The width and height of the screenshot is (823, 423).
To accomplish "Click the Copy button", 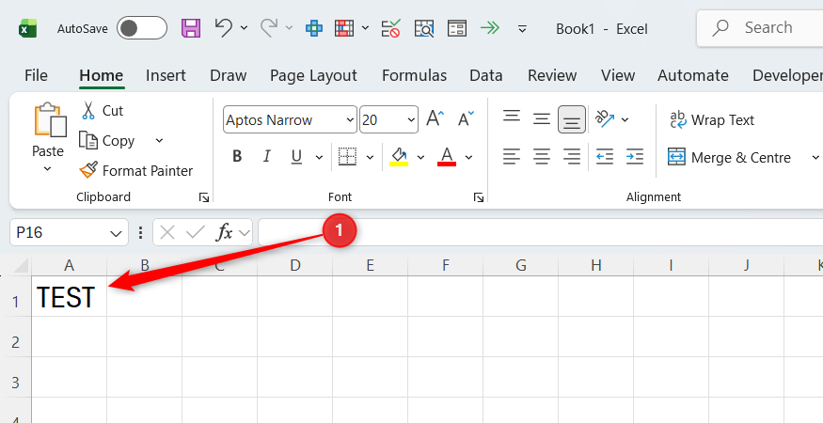I will pyautogui.click(x=107, y=141).
